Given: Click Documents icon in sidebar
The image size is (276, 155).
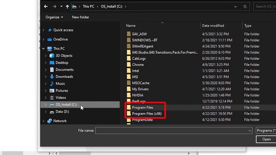Looking at the screenshot, I should [52, 70].
